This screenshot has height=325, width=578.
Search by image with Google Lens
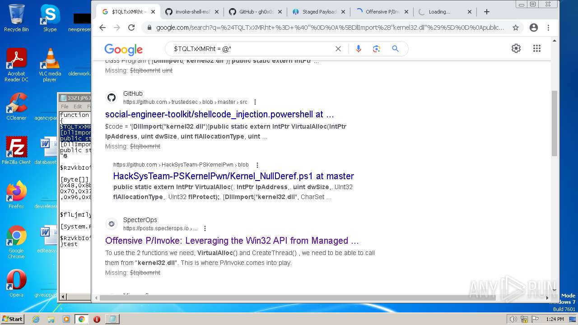pos(377,49)
